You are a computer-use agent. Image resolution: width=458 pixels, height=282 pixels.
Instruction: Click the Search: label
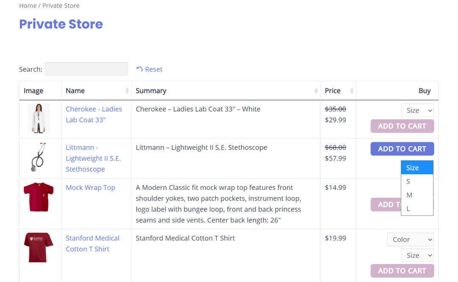(31, 69)
